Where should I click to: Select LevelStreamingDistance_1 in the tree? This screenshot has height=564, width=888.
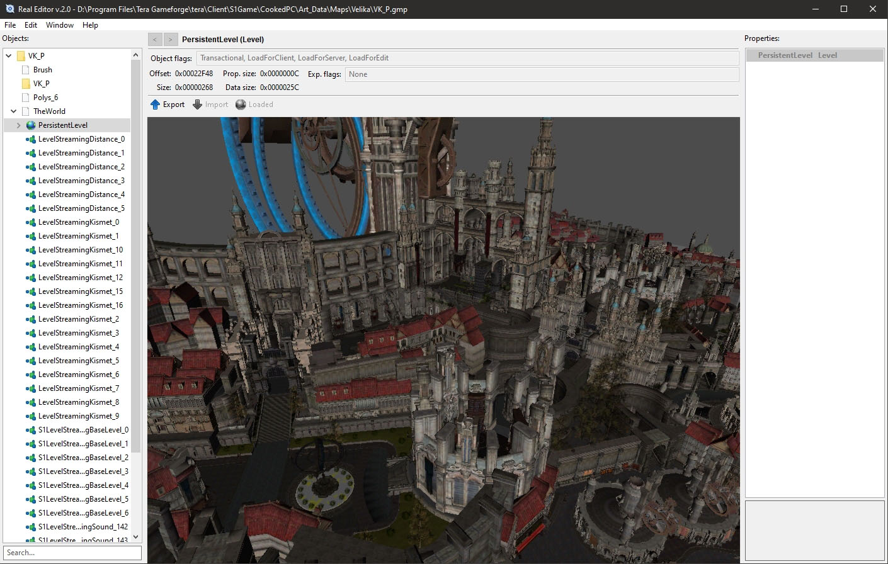click(x=81, y=153)
